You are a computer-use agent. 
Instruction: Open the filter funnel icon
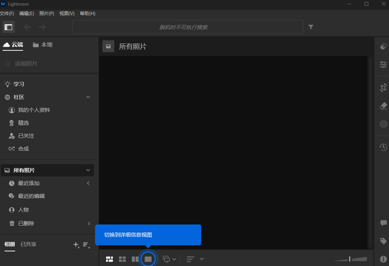pyautogui.click(x=311, y=27)
